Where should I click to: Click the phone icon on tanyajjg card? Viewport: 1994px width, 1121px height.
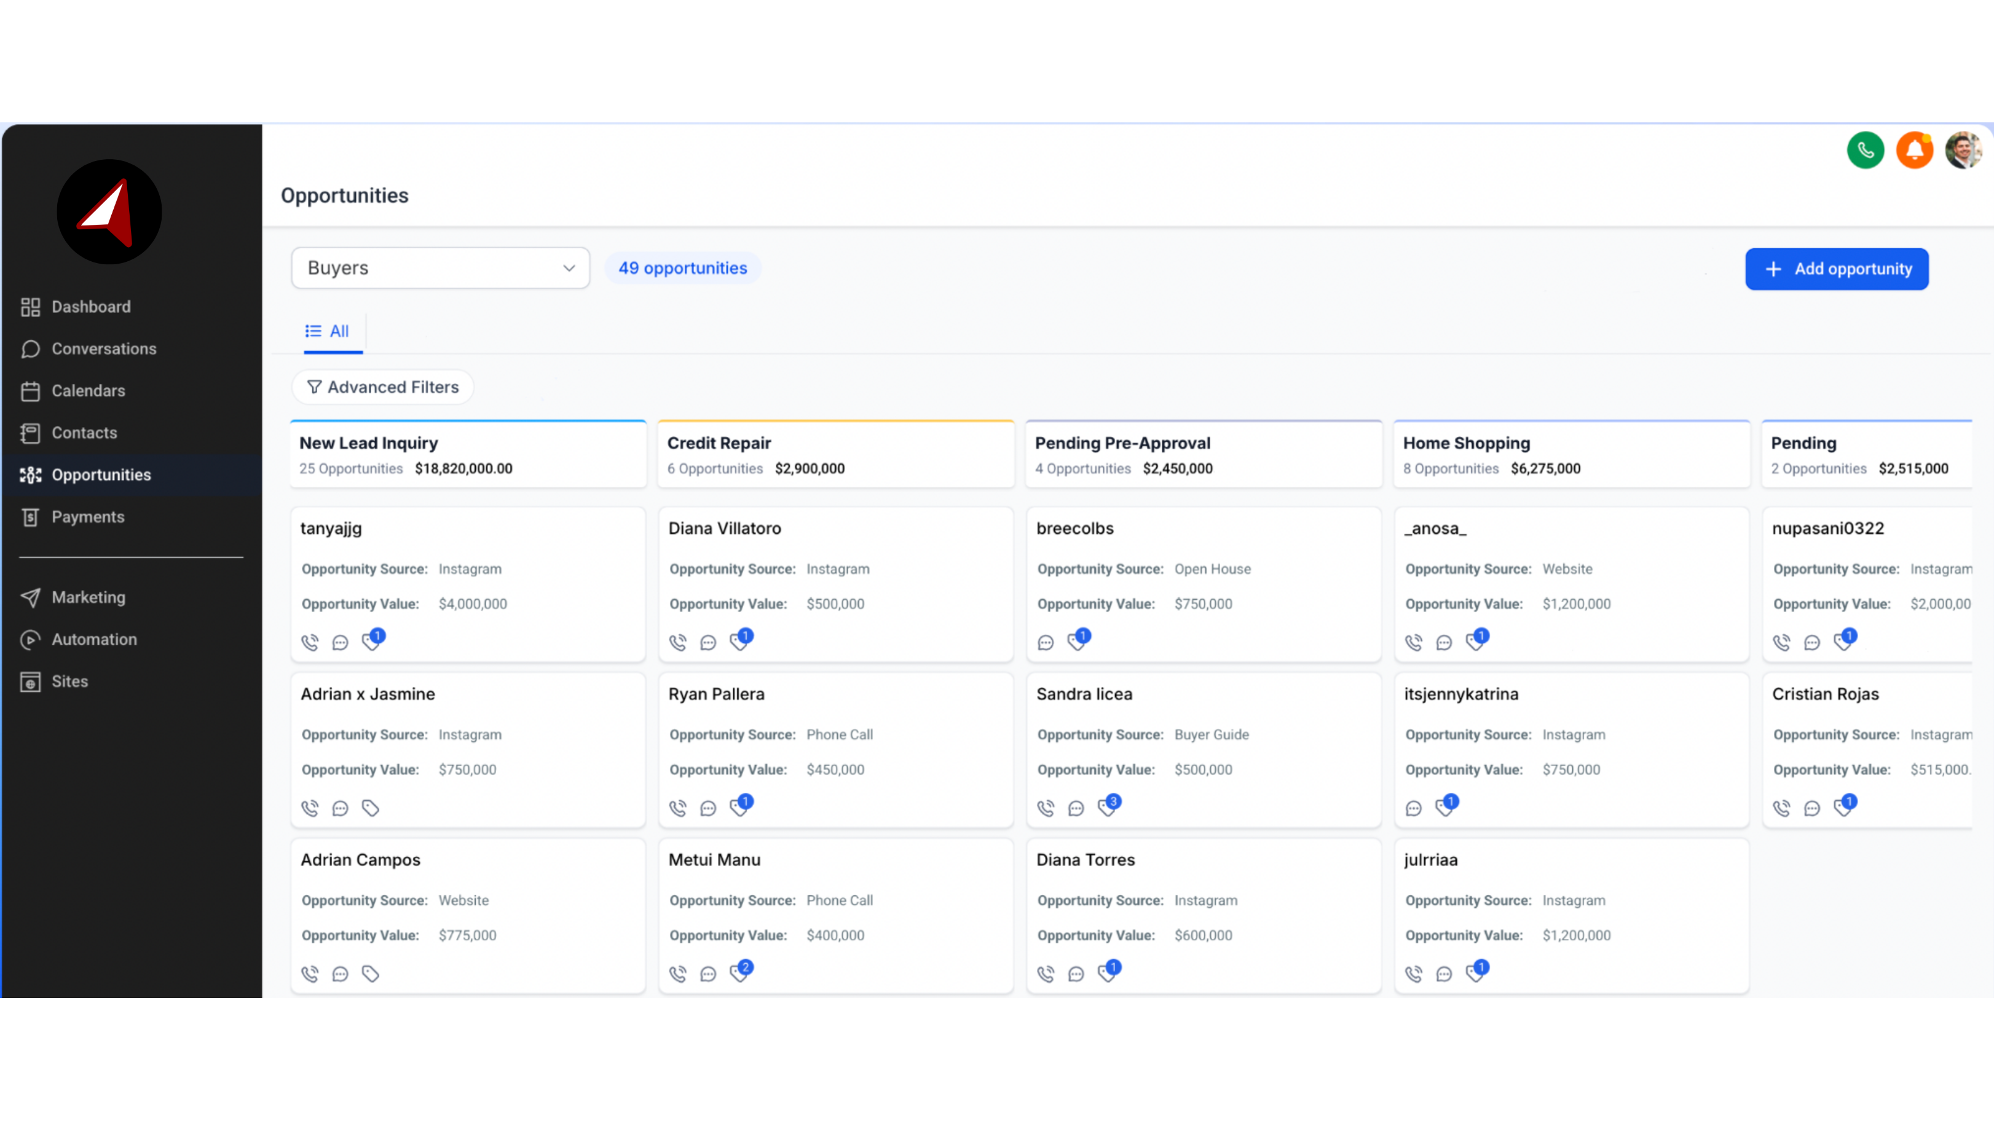tap(310, 643)
